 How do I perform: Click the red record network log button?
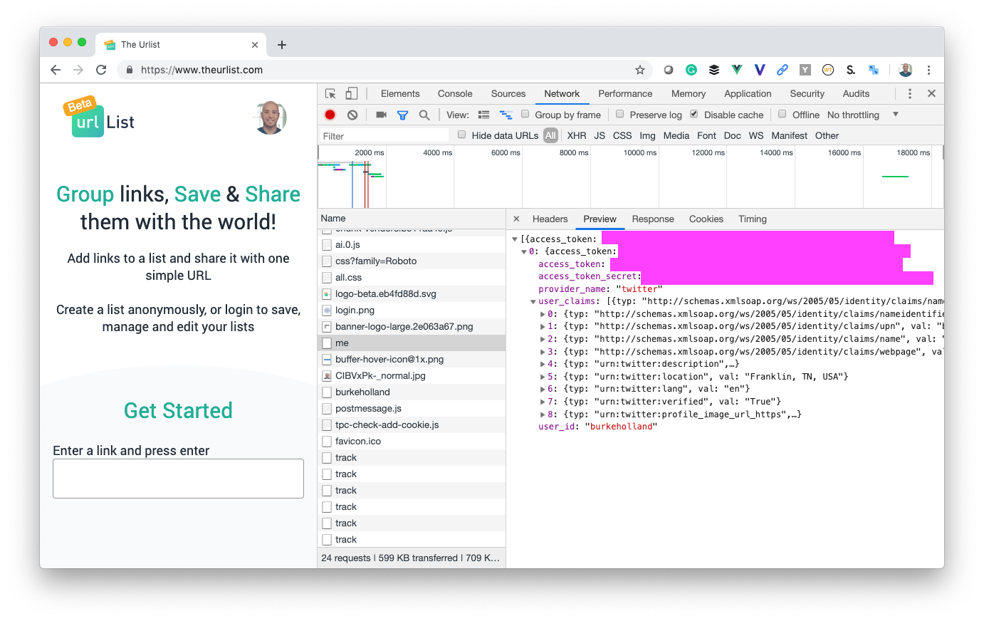point(330,115)
